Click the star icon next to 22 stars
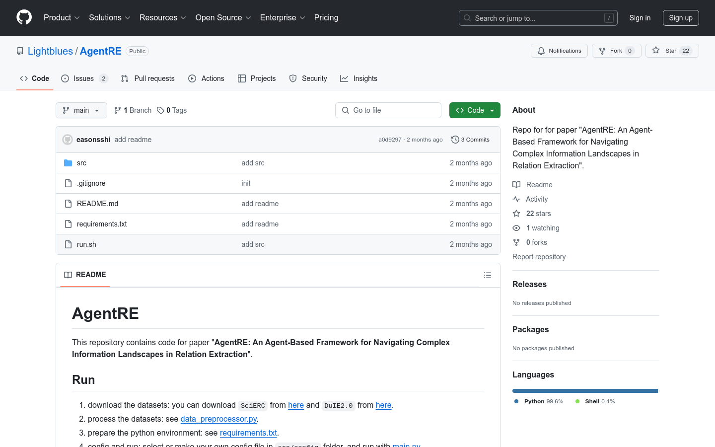715x447 pixels. pos(516,214)
